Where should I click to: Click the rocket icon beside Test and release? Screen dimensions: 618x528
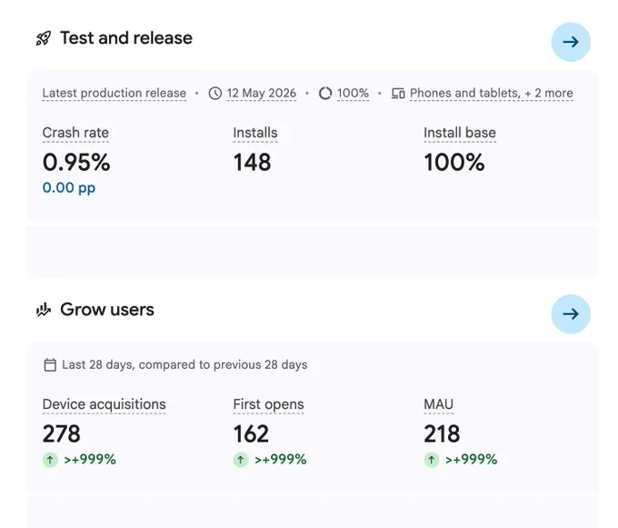pyautogui.click(x=44, y=38)
